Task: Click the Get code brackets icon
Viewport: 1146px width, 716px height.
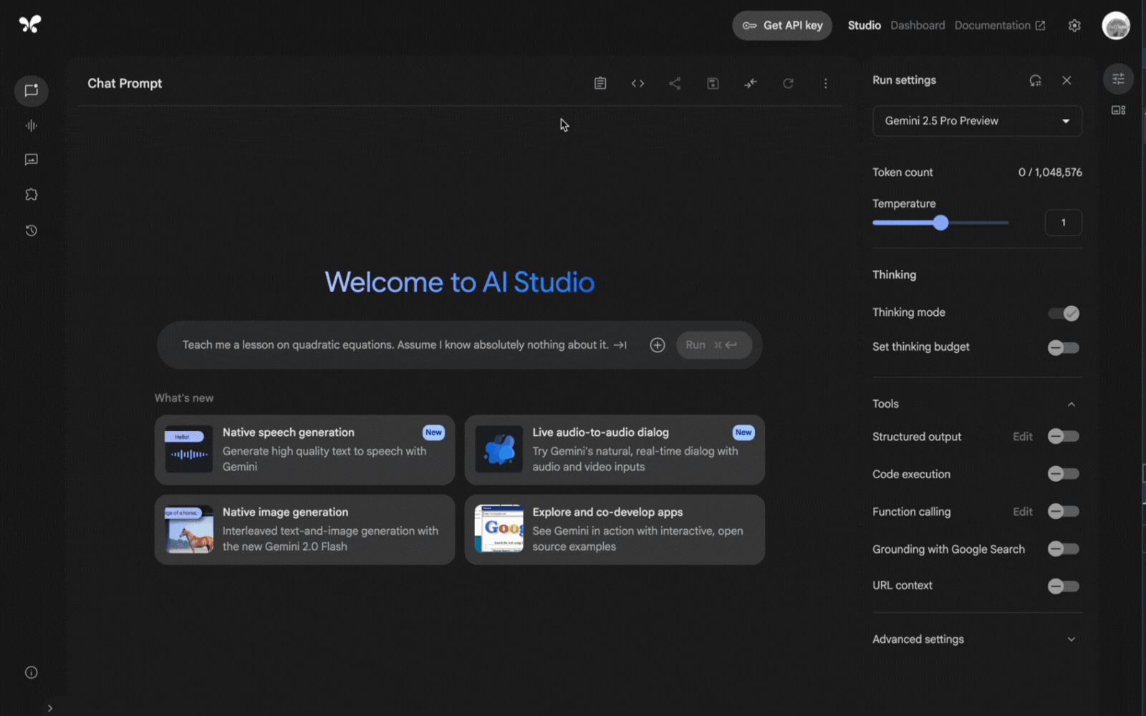Action: 637,84
